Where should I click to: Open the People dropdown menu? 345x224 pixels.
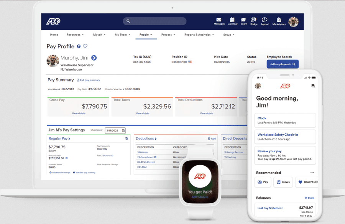click(x=146, y=35)
